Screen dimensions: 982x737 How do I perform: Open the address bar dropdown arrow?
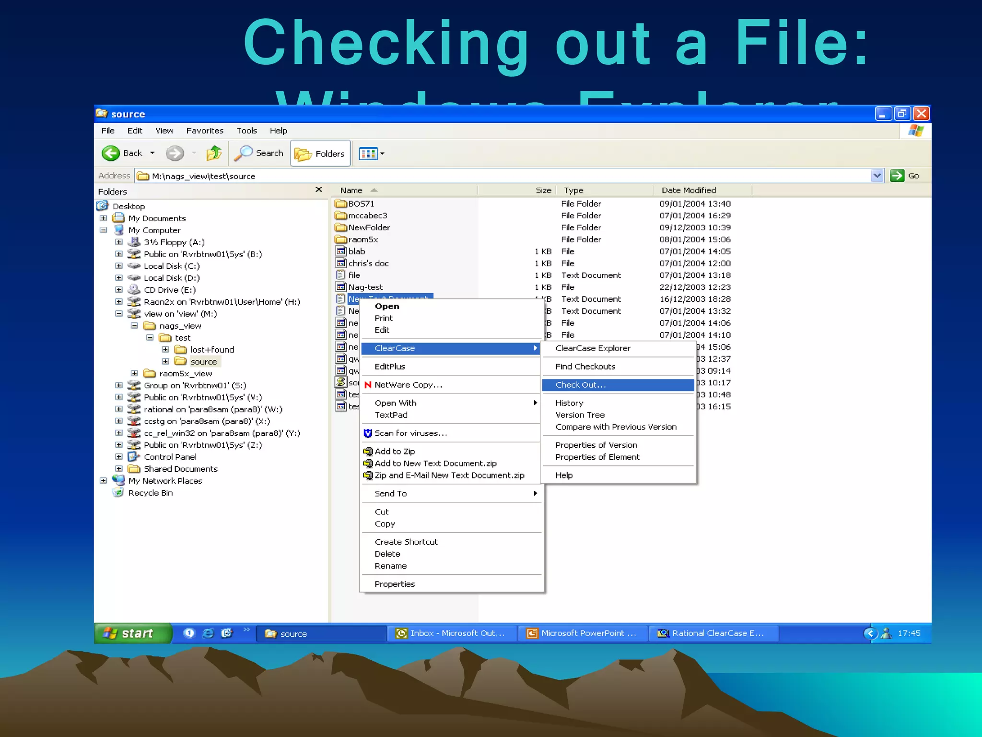point(877,176)
